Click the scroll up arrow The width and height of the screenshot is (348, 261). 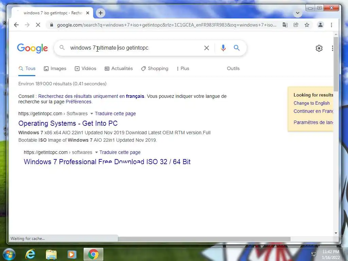click(336, 35)
